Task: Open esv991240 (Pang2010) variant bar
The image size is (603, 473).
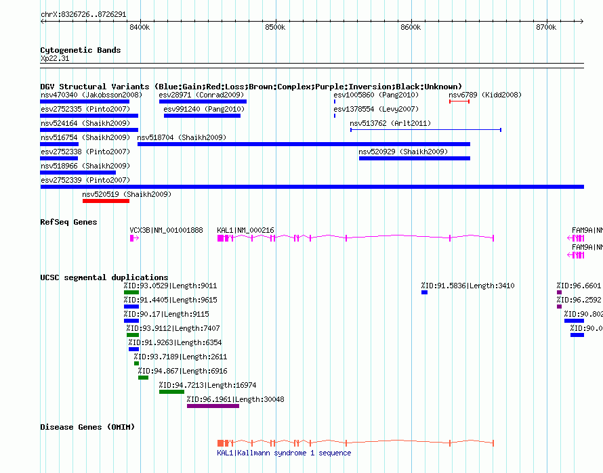Action: [203, 116]
